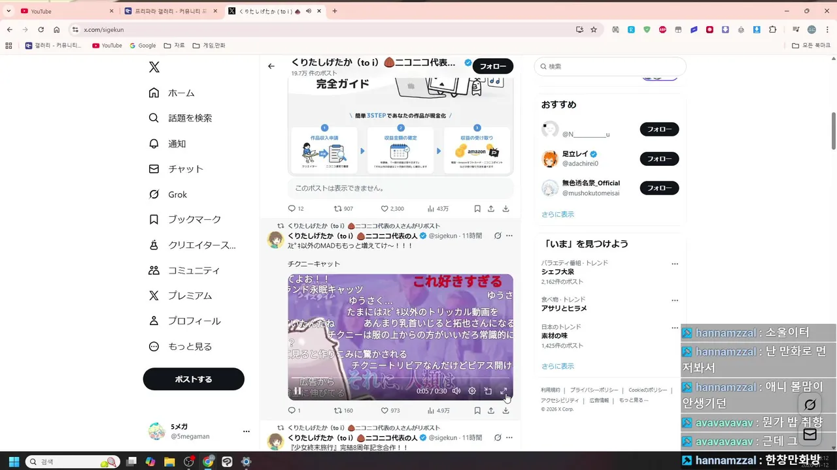The height and width of the screenshot is (470, 837).
Task: Open Grok from the sidebar
Action: coord(167,195)
